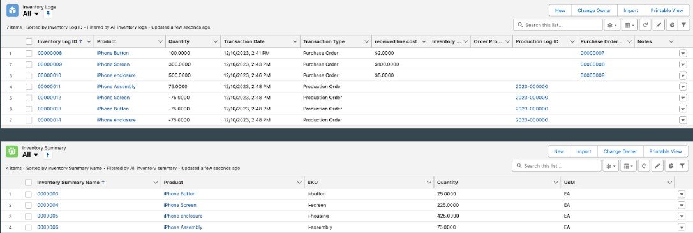The width and height of the screenshot is (693, 233).
Task: Click Change Owner in Inventory Logs
Action: click(594, 11)
